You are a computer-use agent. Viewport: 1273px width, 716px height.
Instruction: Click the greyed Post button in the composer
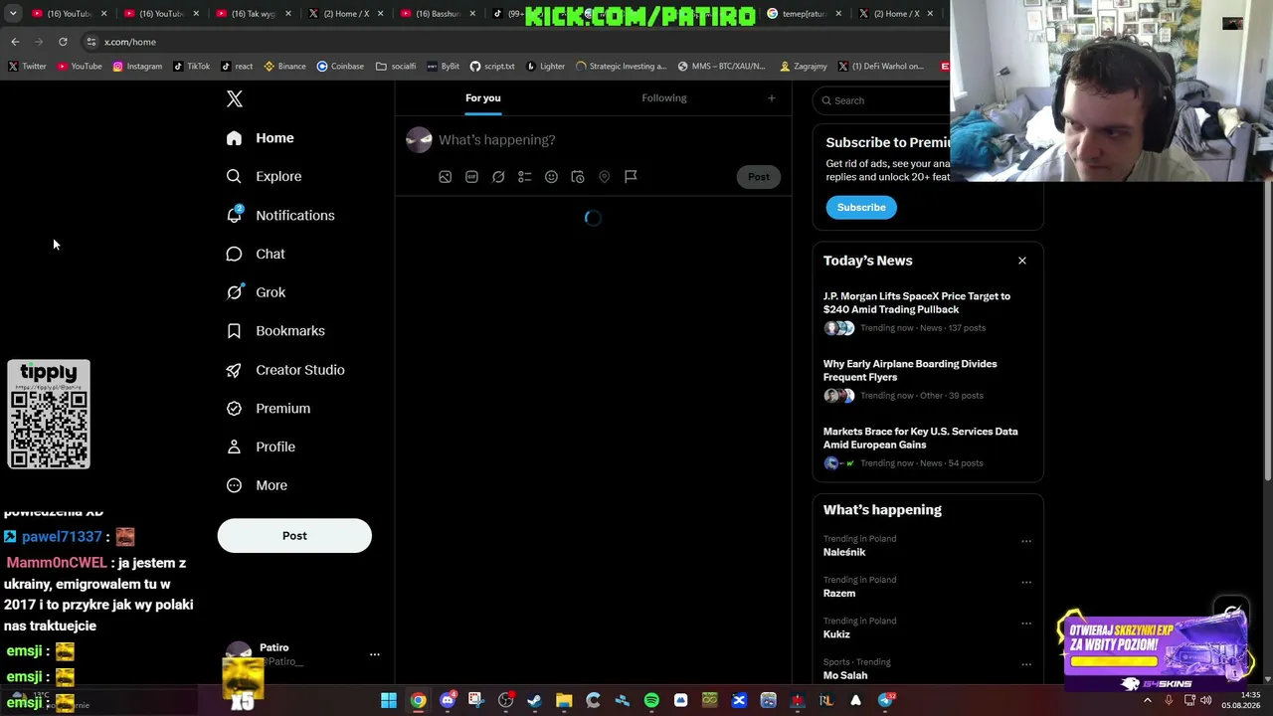(x=759, y=177)
